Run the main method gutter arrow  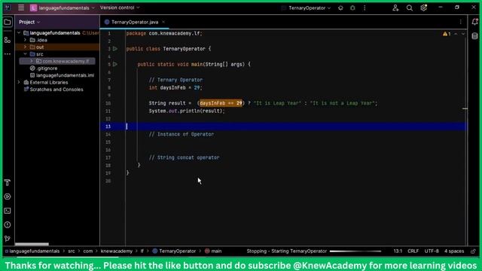coord(115,64)
